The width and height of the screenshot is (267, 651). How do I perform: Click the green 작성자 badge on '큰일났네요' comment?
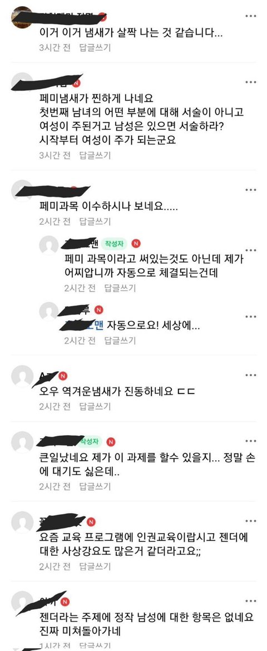pyautogui.click(x=88, y=441)
